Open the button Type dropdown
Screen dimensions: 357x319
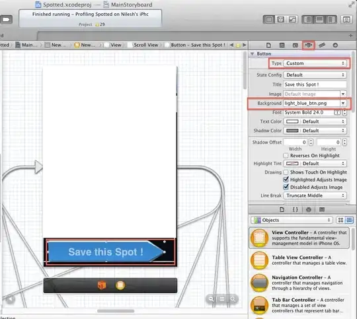click(315, 63)
